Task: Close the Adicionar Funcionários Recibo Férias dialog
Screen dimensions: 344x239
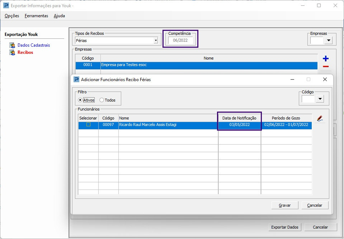Action: (x=325, y=79)
